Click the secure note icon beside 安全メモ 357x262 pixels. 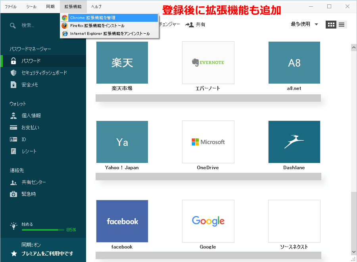13,84
